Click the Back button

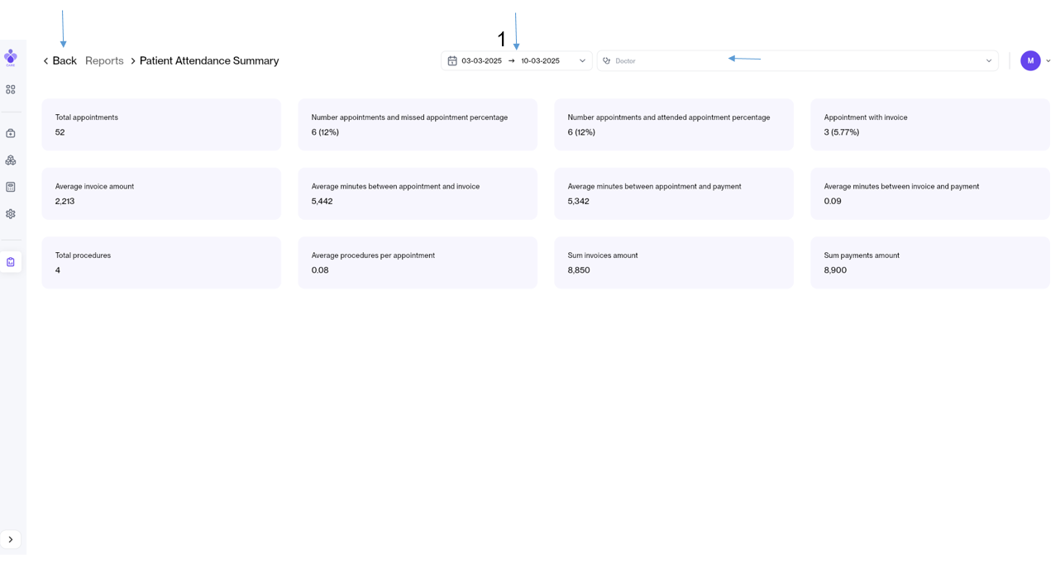click(x=60, y=61)
